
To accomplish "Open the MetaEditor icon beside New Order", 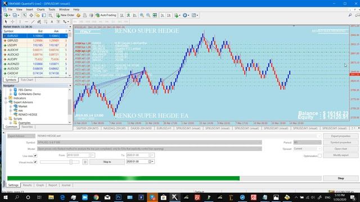I will click(79, 15).
